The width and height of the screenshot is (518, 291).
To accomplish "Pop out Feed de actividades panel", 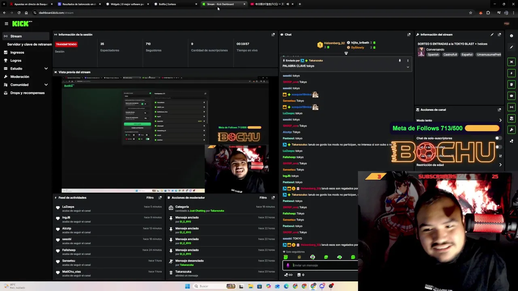I will [x=160, y=198].
